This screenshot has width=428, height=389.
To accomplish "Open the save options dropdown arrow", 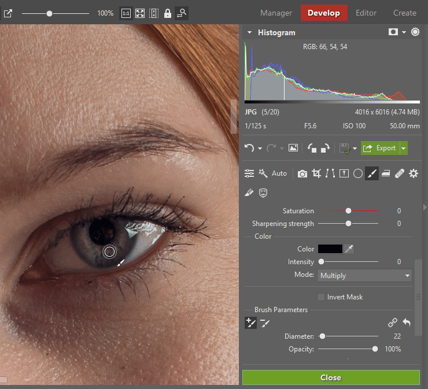I will click(355, 149).
